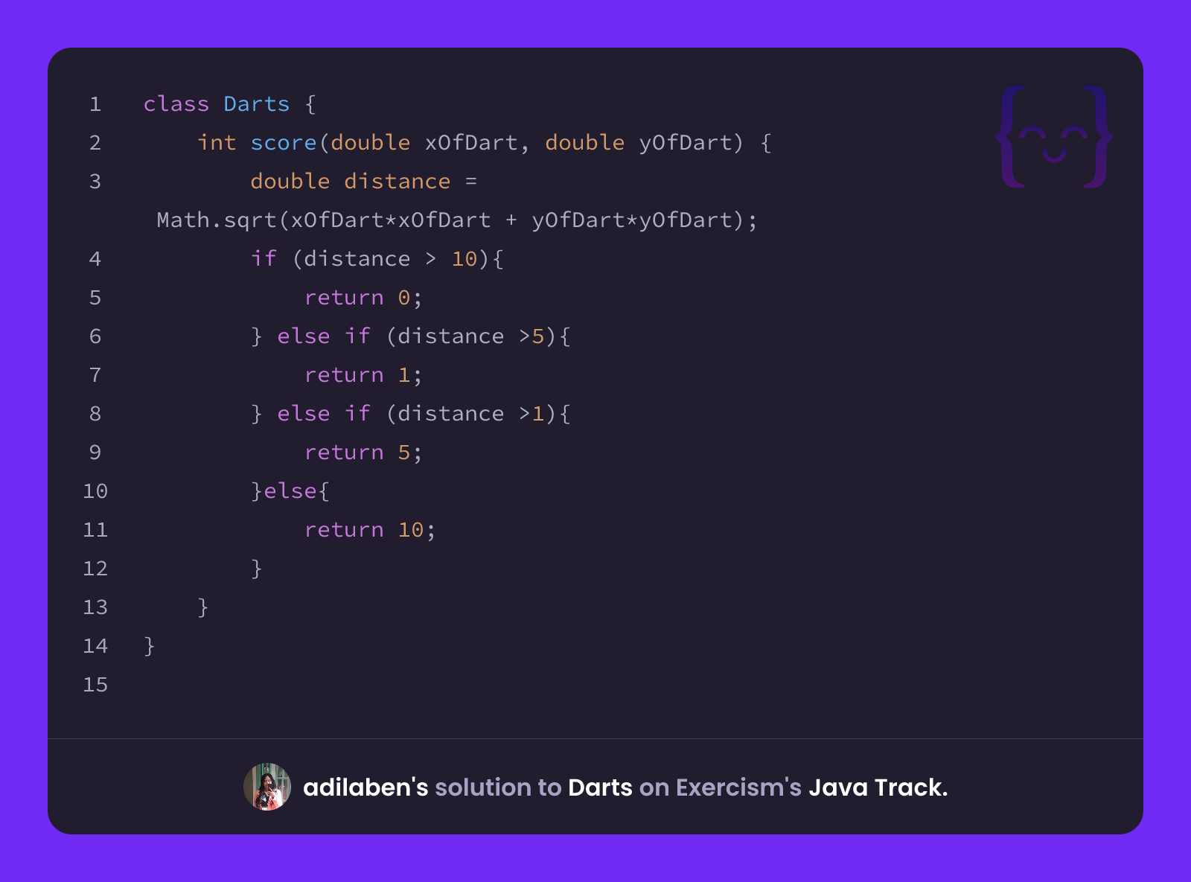The image size is (1191, 882).
Task: Click "return 1;" statement
Action: tap(363, 375)
